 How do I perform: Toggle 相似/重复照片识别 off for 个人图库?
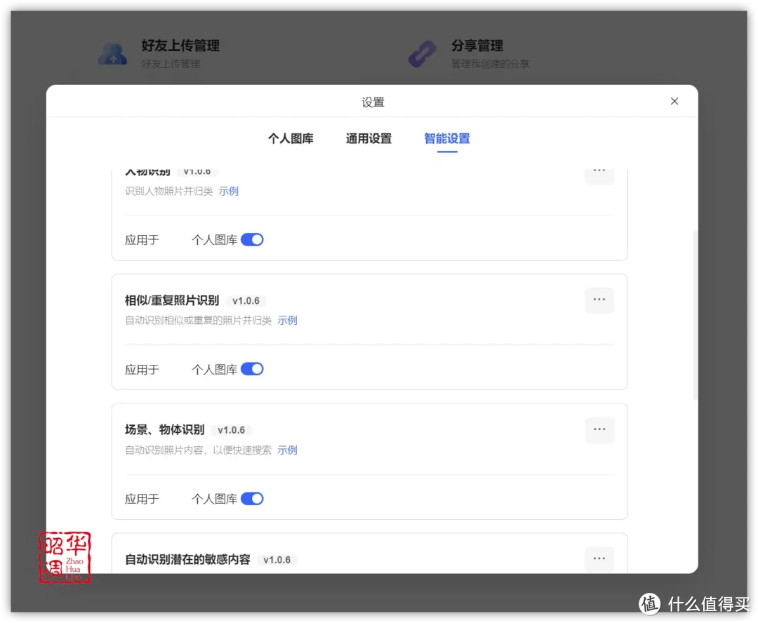[252, 368]
